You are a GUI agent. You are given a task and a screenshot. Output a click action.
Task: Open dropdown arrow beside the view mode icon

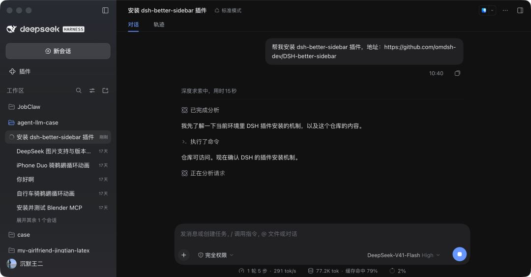492,10
